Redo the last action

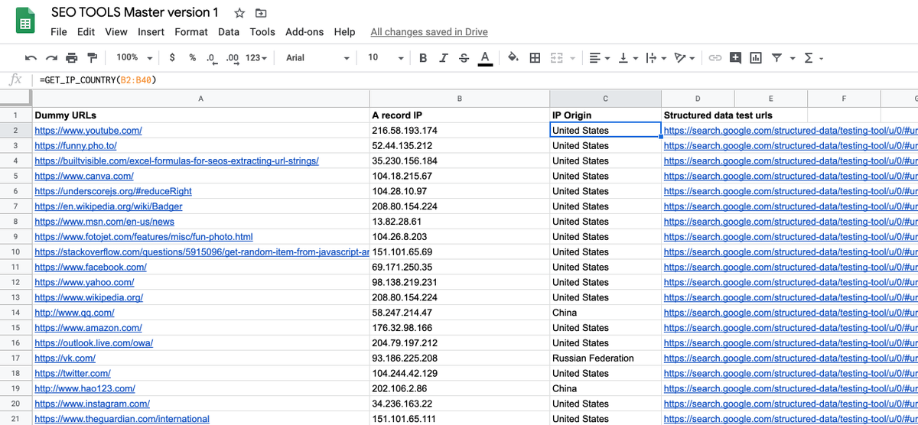51,57
